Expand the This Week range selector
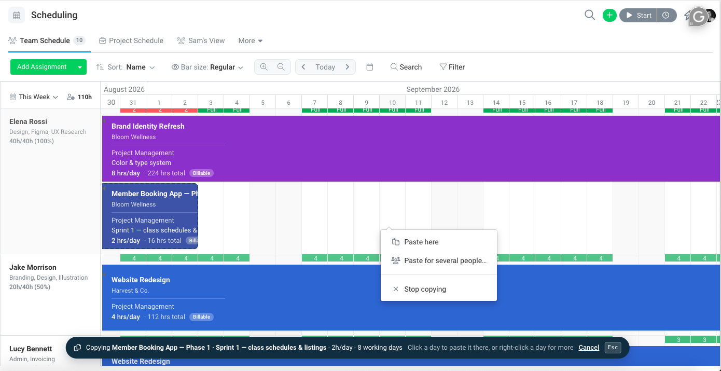The width and height of the screenshot is (721, 371). pyautogui.click(x=34, y=97)
